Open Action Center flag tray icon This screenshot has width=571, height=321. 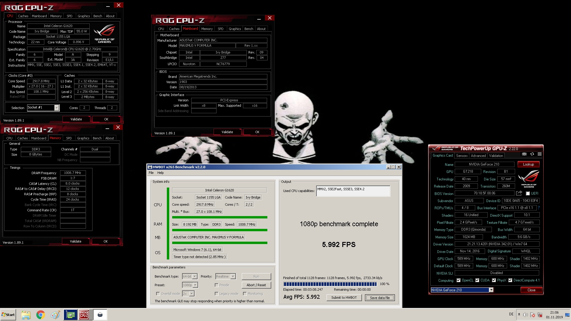[533, 315]
